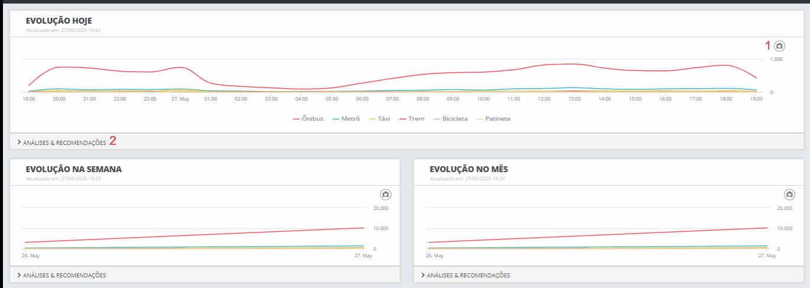Click the Evolução na Semana panel title

(x=73, y=169)
